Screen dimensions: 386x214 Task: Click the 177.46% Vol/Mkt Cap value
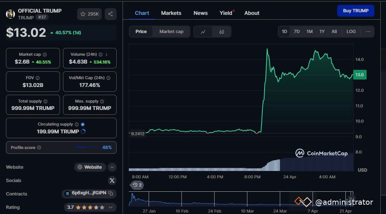click(89, 85)
